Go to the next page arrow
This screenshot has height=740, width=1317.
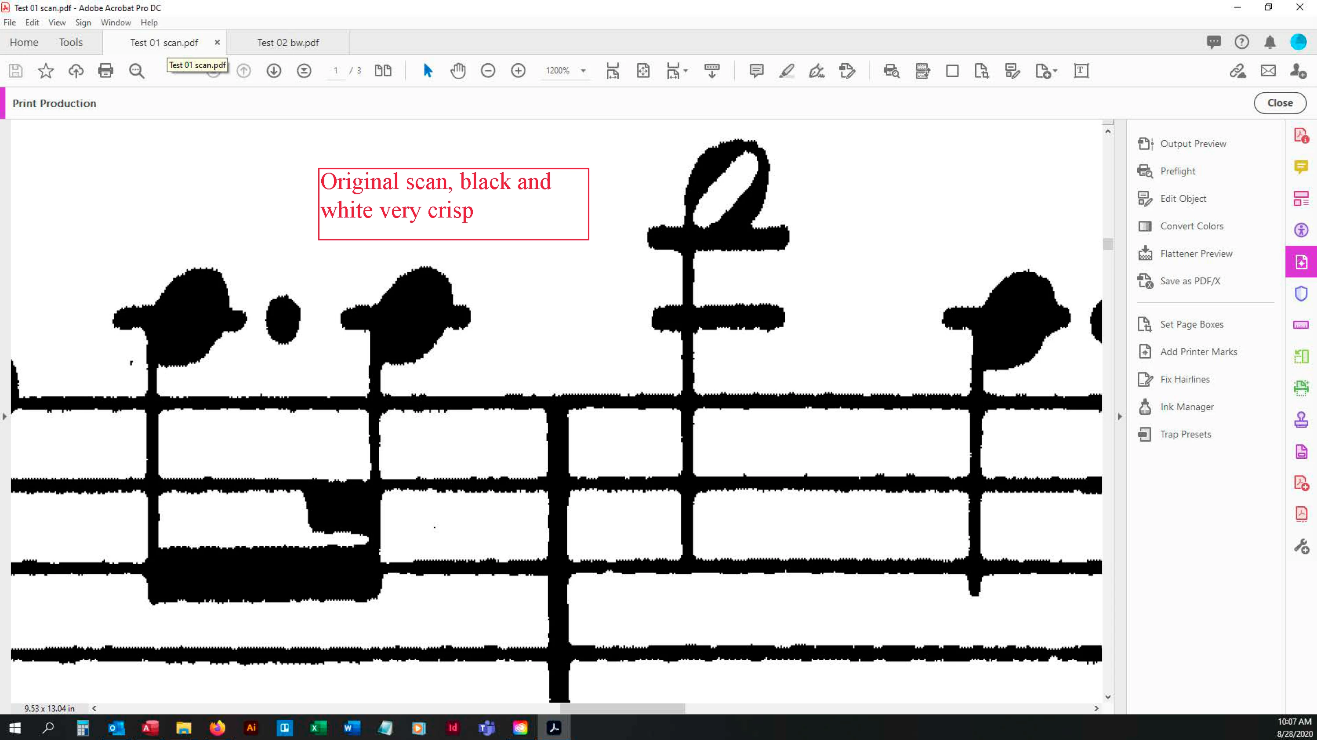pyautogui.click(x=273, y=71)
